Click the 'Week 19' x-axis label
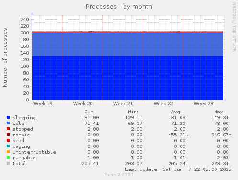Screen dimensions: 238x180 (x=43, y=104)
